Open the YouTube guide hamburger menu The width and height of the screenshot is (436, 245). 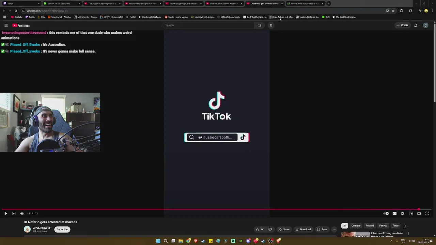pos(6,26)
